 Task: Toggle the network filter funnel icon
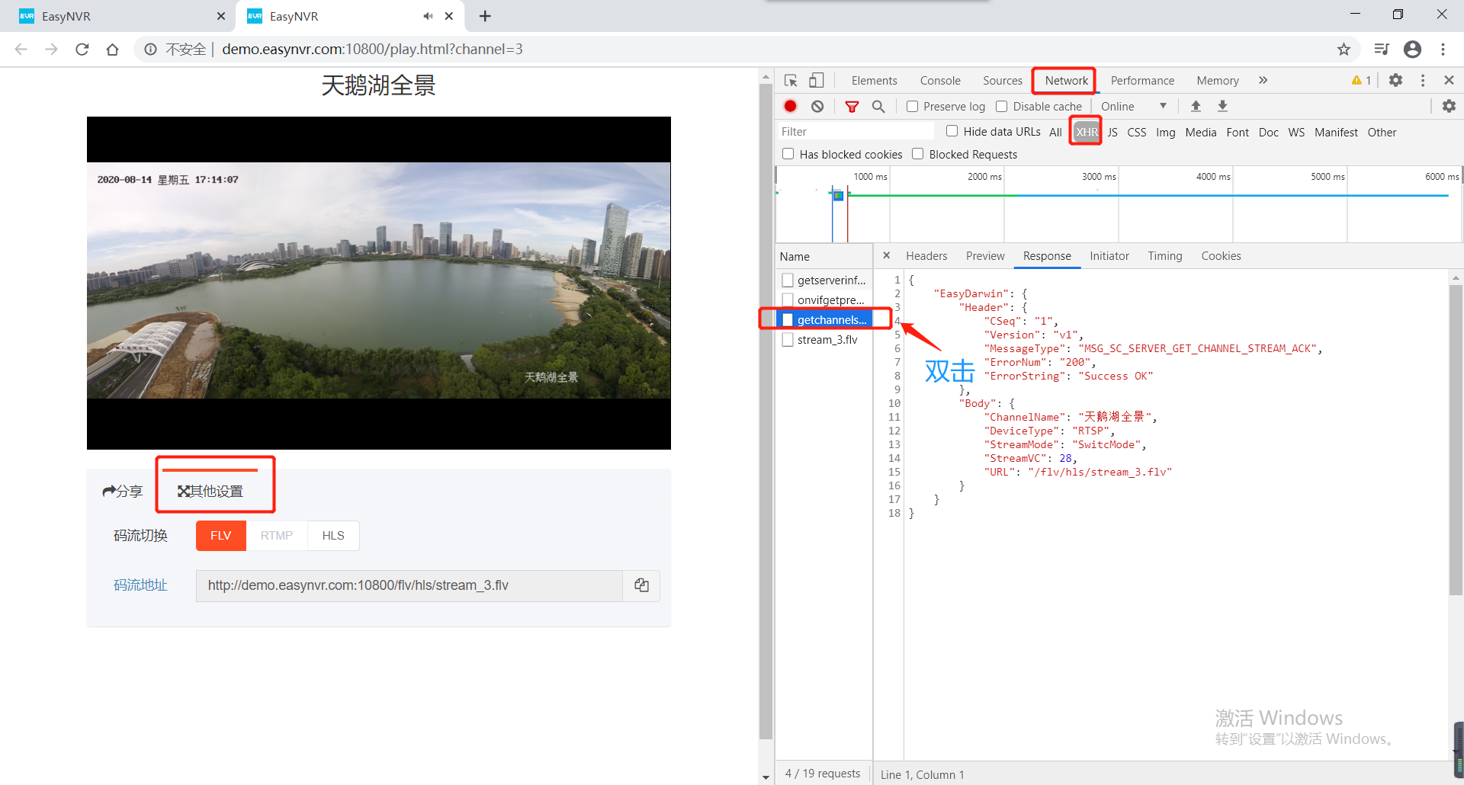click(x=852, y=107)
